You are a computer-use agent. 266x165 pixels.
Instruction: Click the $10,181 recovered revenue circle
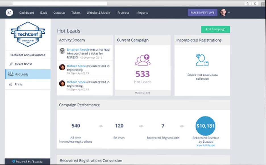(205, 126)
